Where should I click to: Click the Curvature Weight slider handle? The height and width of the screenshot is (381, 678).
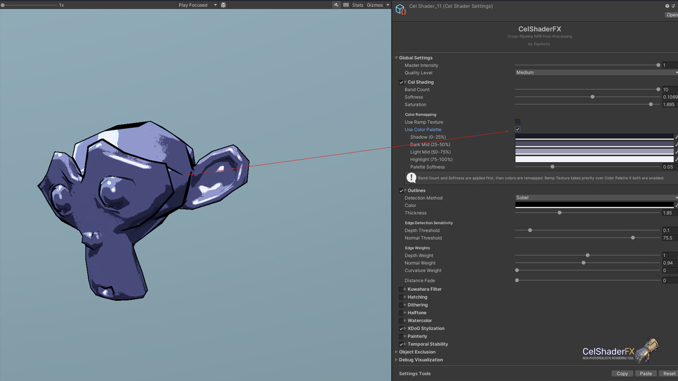(517, 270)
